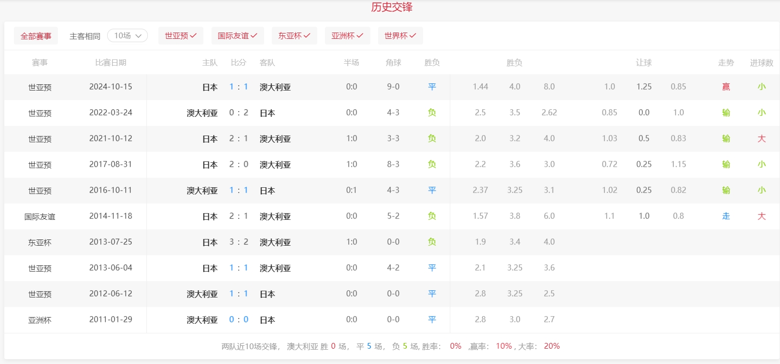Click the 赢 trend result in first row

[726, 87]
